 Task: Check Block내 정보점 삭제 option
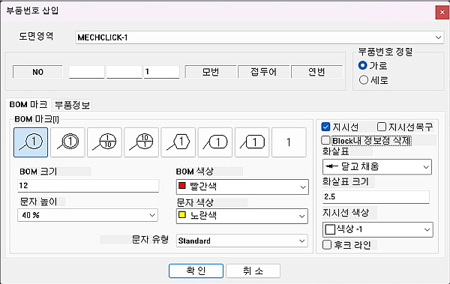pyautogui.click(x=325, y=140)
